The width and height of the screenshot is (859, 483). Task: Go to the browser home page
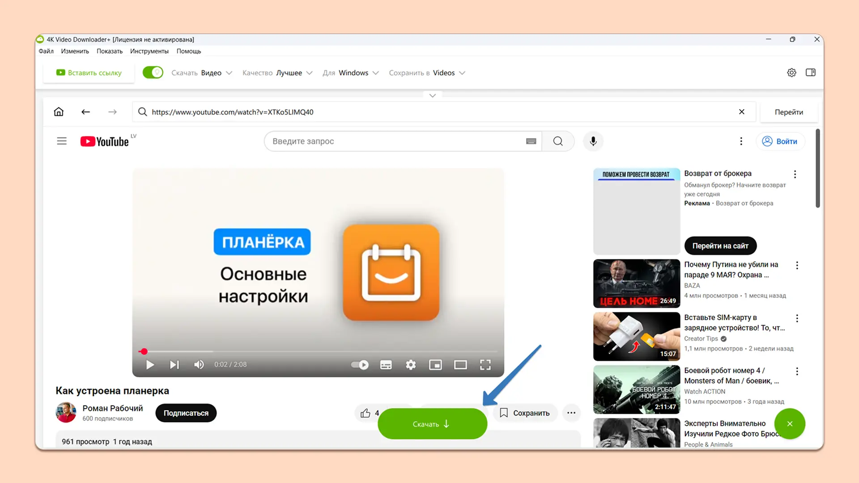click(59, 112)
